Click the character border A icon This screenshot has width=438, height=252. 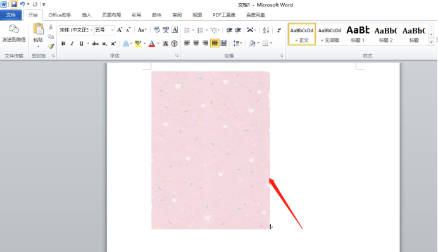click(x=175, y=30)
